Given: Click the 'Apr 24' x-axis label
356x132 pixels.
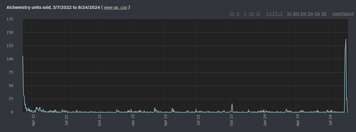Looking at the screenshot, I should (297, 120).
